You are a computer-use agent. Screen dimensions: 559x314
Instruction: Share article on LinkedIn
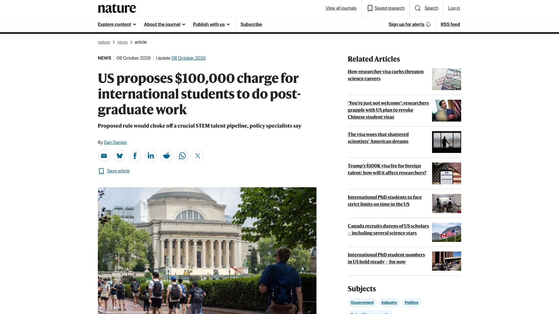point(151,156)
